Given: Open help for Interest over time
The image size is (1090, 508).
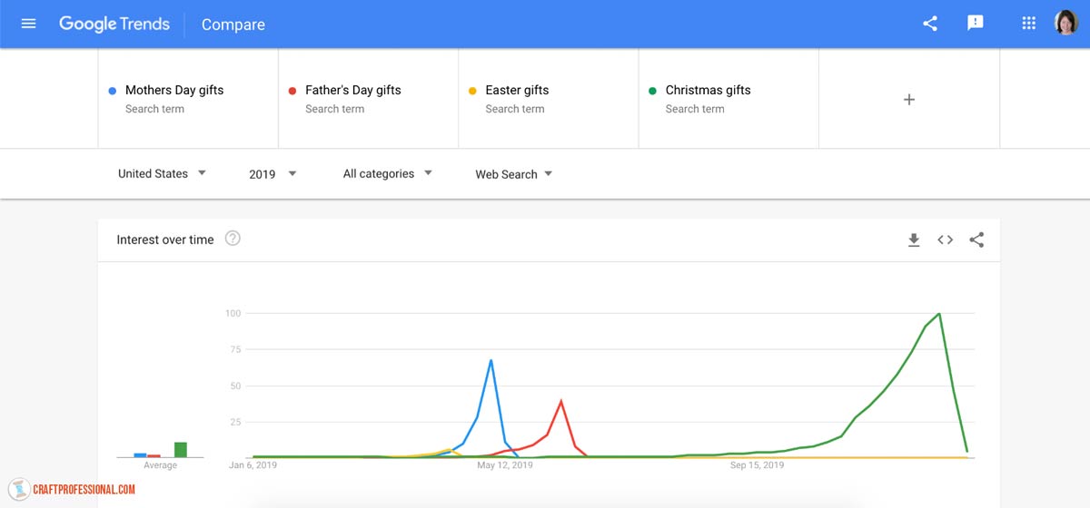Looking at the screenshot, I should [x=233, y=239].
